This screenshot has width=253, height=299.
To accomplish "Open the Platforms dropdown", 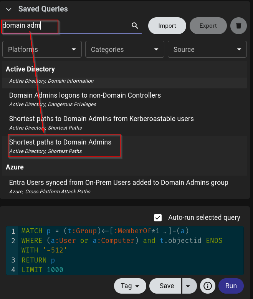I will point(42,50).
